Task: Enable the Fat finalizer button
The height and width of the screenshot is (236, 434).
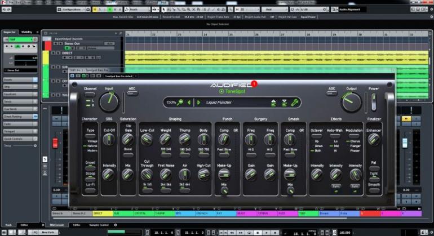Action: point(374,168)
